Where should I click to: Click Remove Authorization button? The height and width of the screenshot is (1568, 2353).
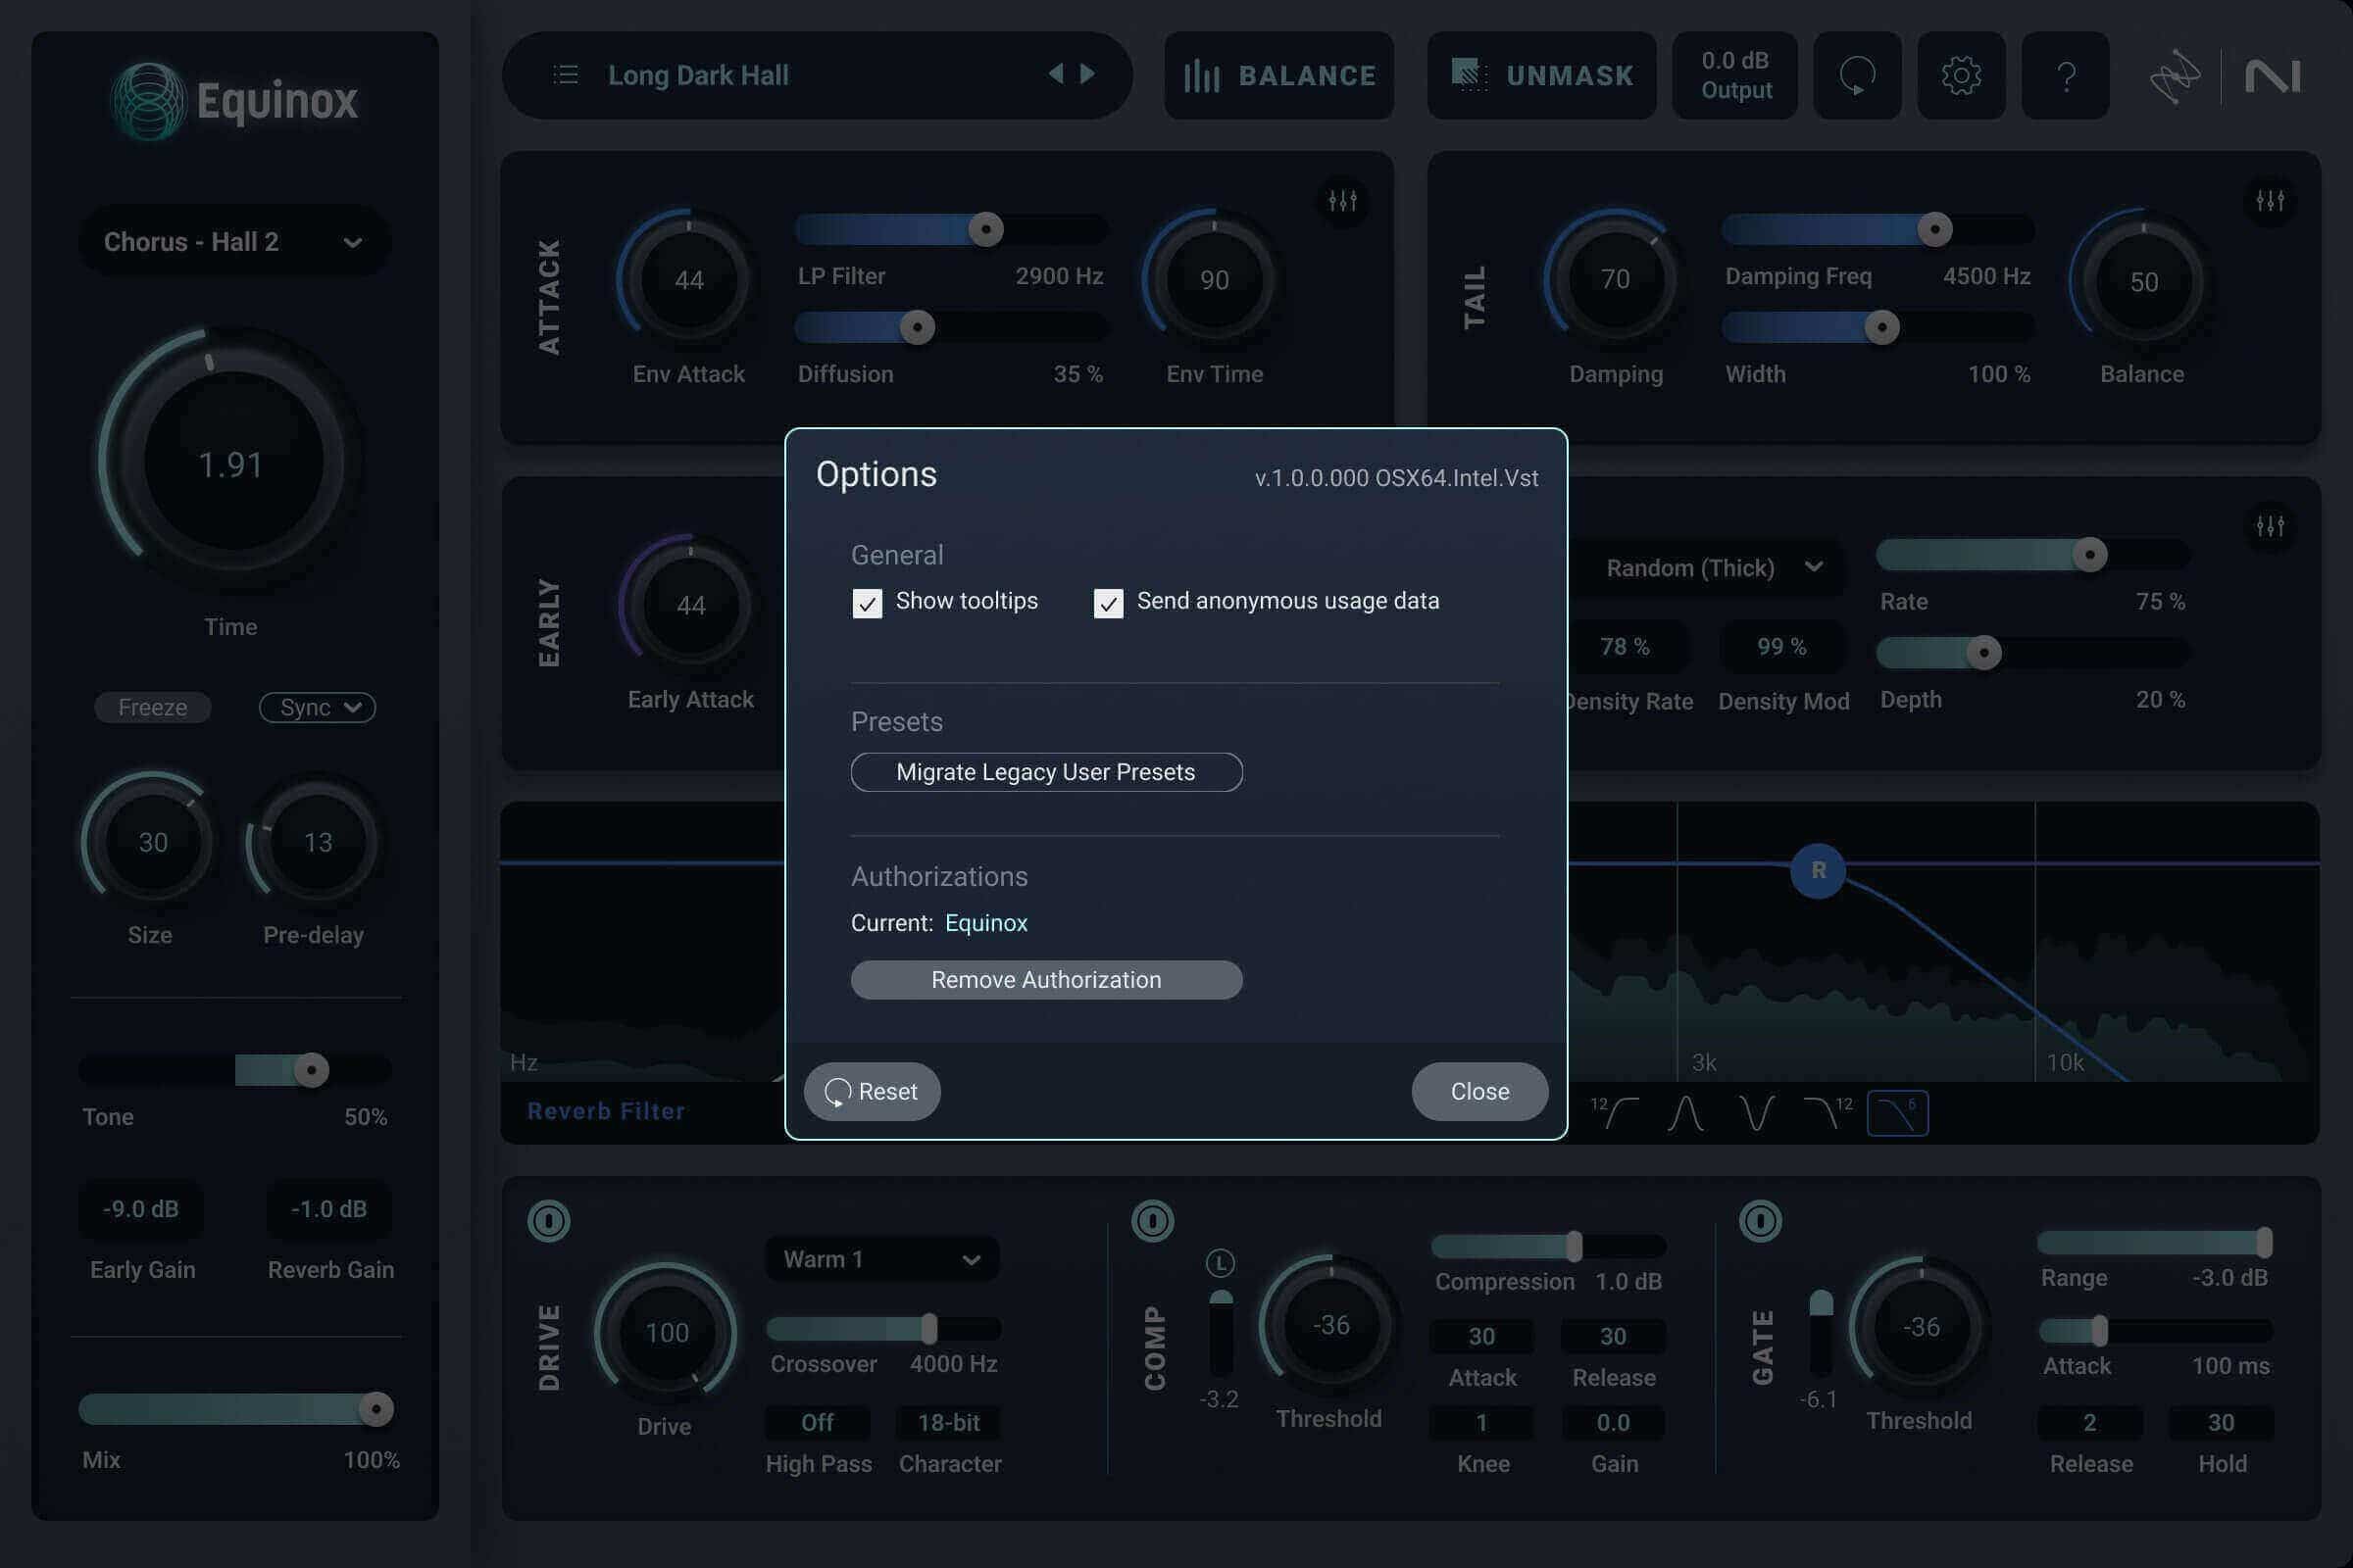pos(1046,980)
